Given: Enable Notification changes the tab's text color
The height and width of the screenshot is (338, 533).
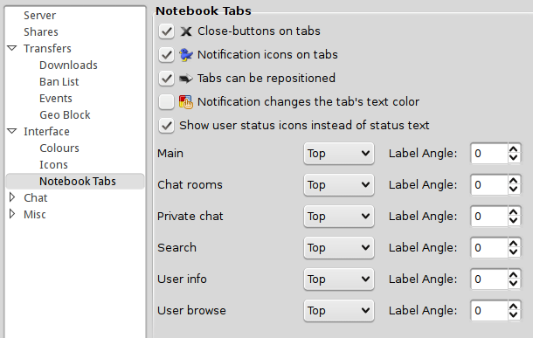Looking at the screenshot, I should tap(166, 102).
